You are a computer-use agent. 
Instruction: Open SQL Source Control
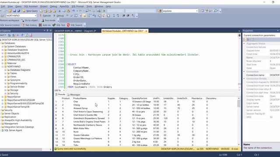point(10,25)
